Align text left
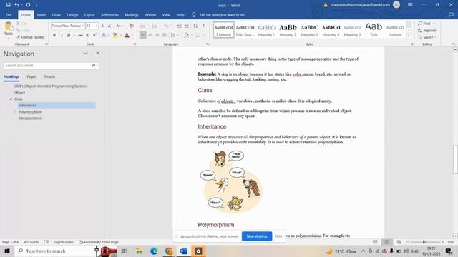 coord(142,35)
